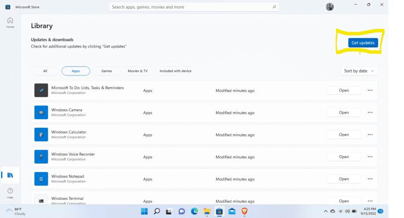Open Teams Chat from the taskbar
The image size is (404, 218).
point(182,211)
